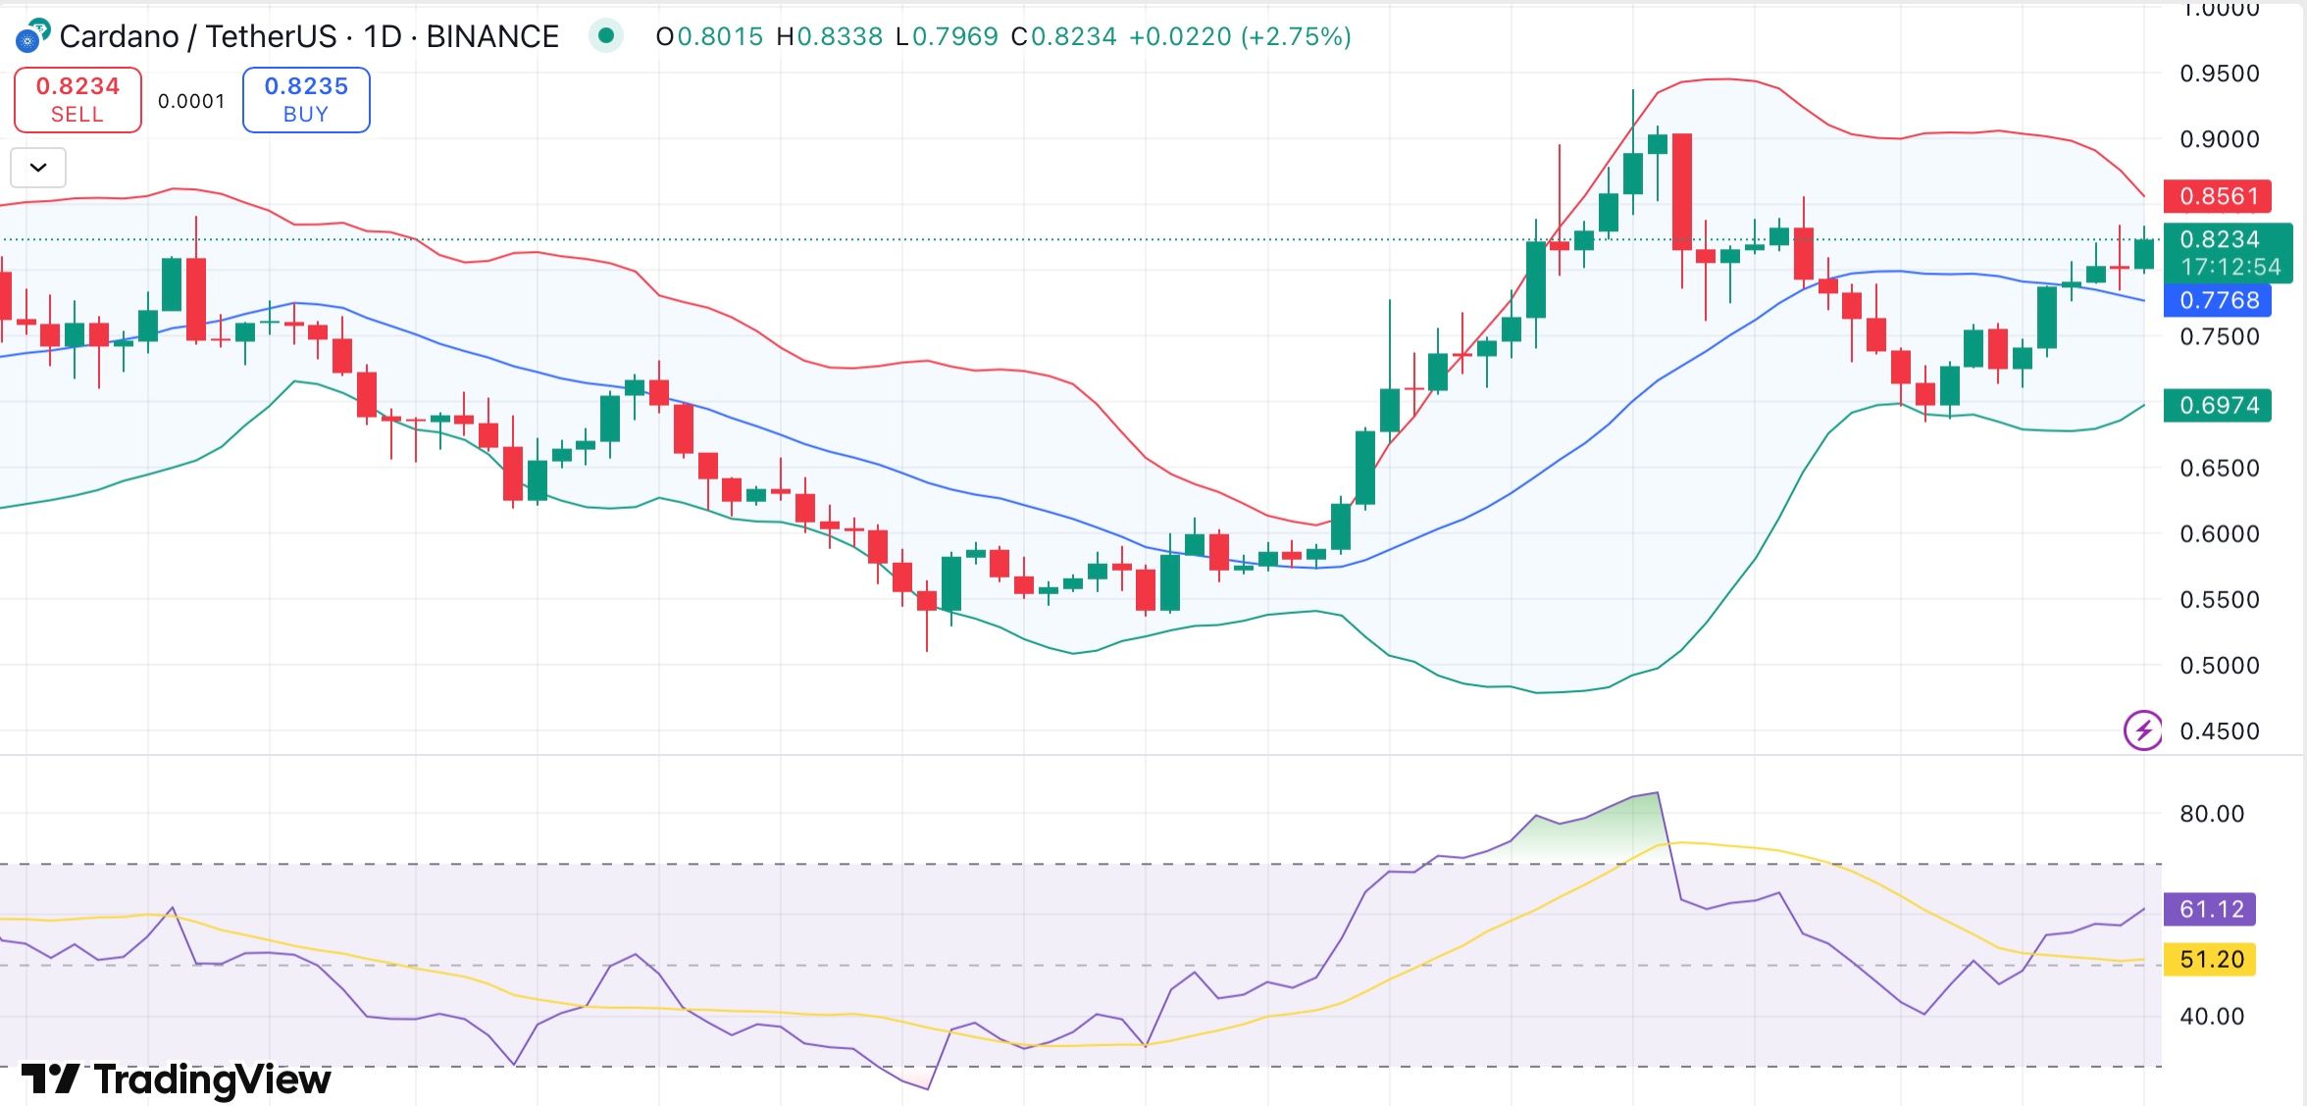Click the 0.5000 price axis label
Viewport: 2307px width, 1106px height.
pos(2219,665)
